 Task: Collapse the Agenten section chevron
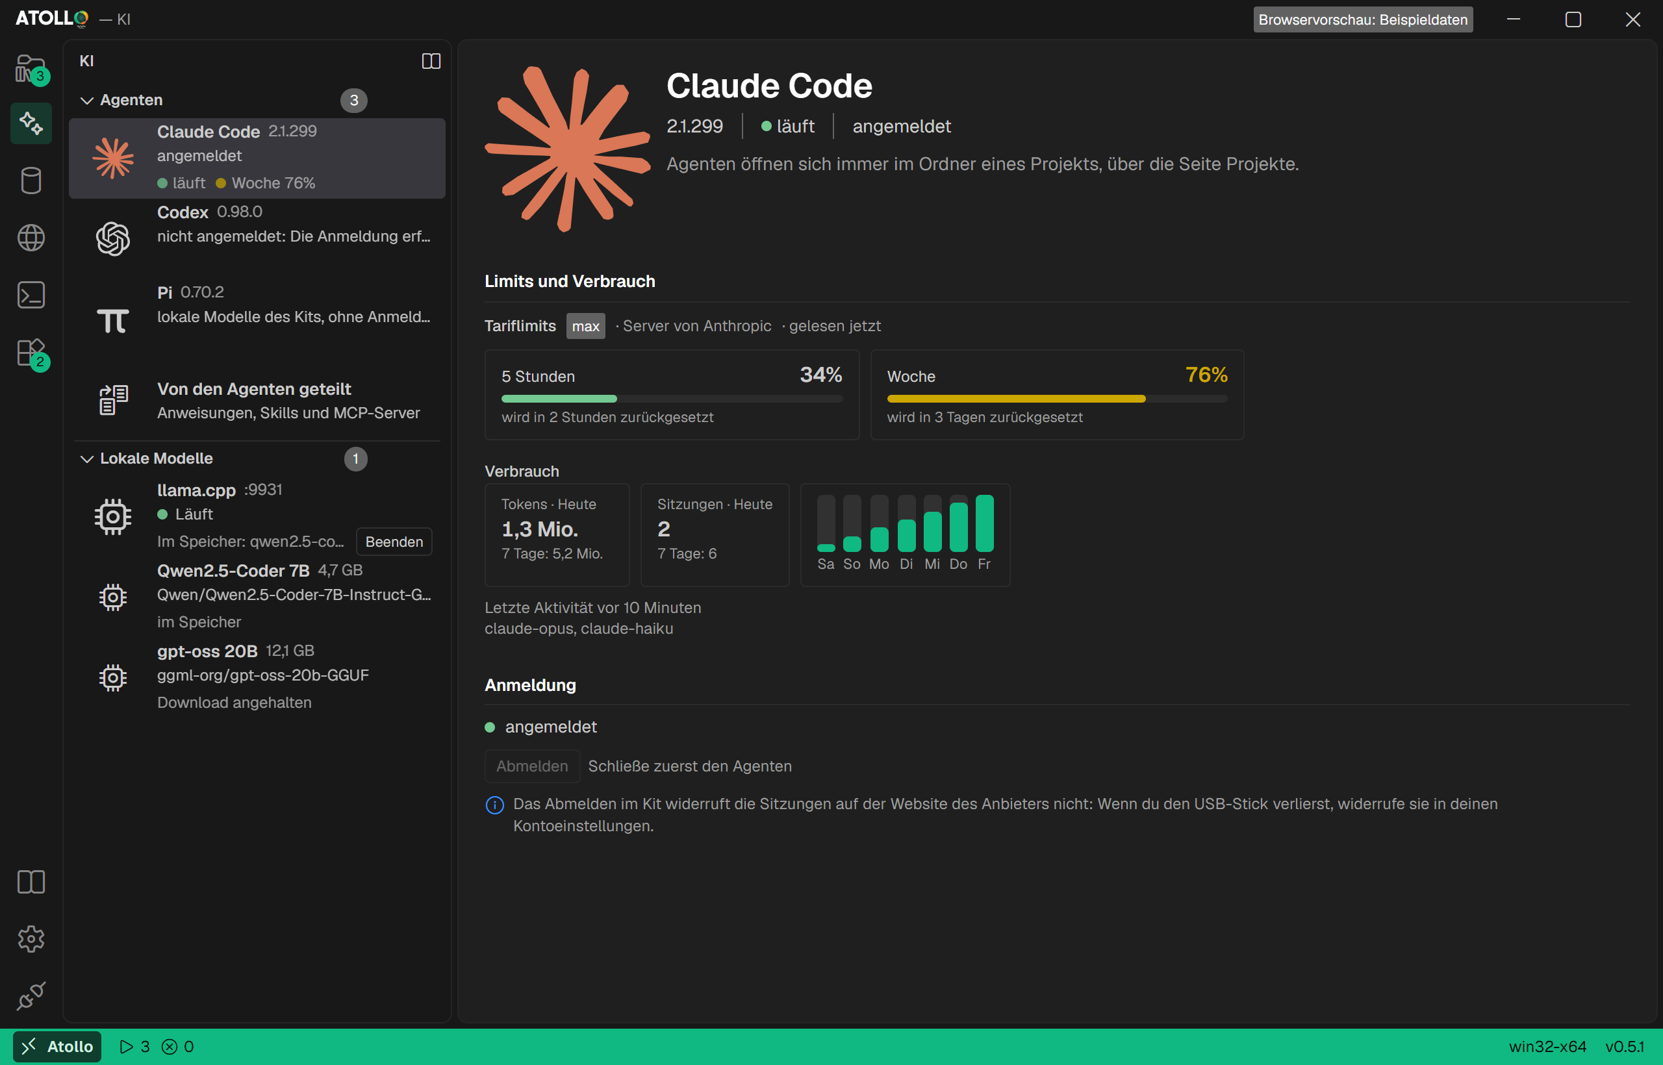[x=86, y=101]
